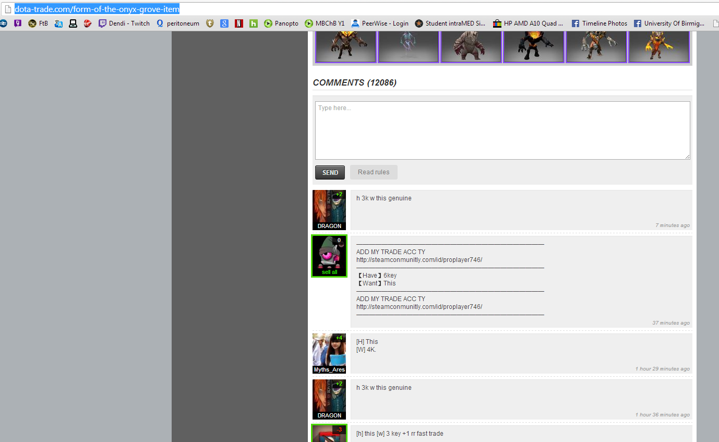This screenshot has height=442, width=719.
Task: Click the 0 reputation badge on sell all
Action: (339, 241)
